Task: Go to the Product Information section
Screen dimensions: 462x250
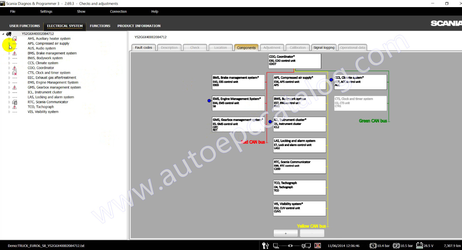Action: 139,26
